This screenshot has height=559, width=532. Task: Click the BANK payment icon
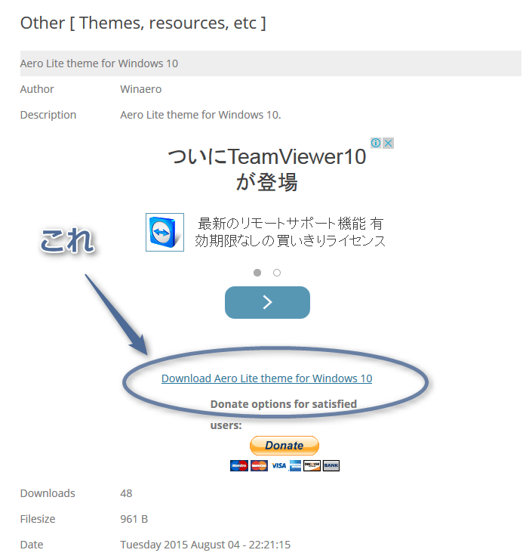tap(331, 465)
